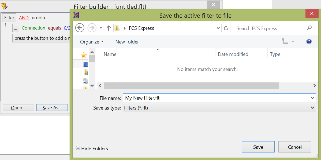Sort files by the Date modified column
The height and width of the screenshot is (160, 321).
pyautogui.click(x=233, y=54)
